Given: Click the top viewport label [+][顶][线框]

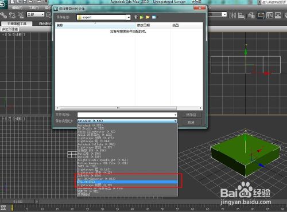Looking at the screenshot, I should coord(14,35).
